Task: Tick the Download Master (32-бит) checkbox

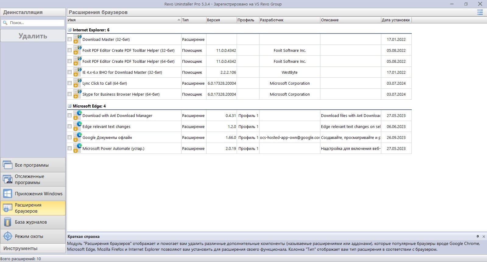Action: (70, 39)
